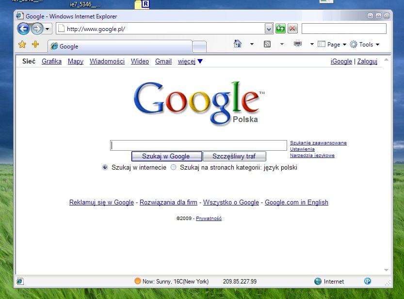
Task: Click the IP address 209.85.227.99
Action: 240,282
